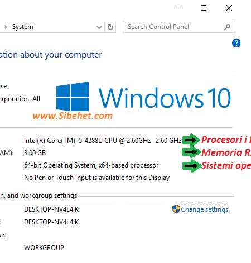Click the Windows logo image
Screen dimensions: 251x263
tap(73, 96)
